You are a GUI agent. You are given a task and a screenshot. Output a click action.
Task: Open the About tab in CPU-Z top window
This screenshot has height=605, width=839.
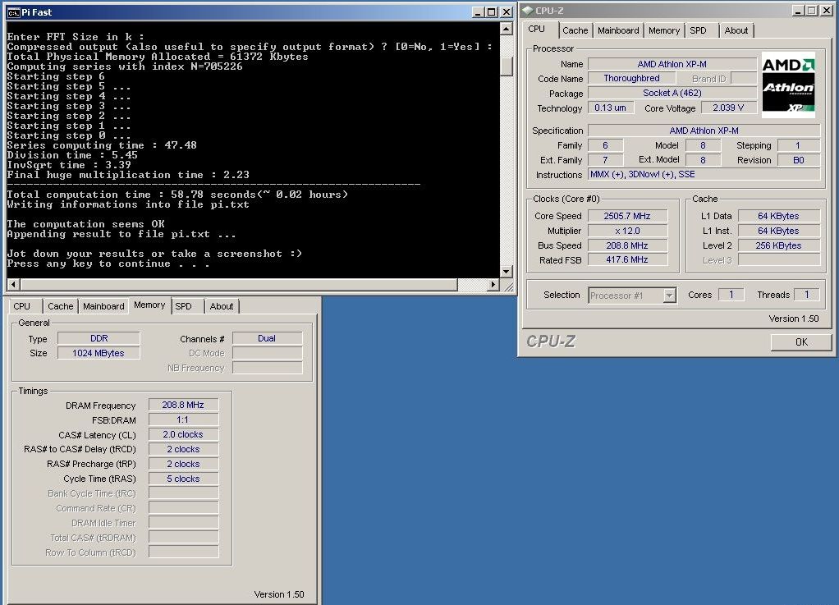point(736,30)
